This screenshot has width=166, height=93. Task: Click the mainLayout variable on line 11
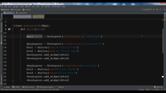click(x=34, y=36)
